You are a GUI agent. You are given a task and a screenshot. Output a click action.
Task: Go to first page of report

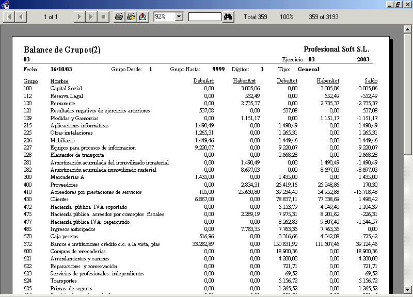tap(10, 17)
